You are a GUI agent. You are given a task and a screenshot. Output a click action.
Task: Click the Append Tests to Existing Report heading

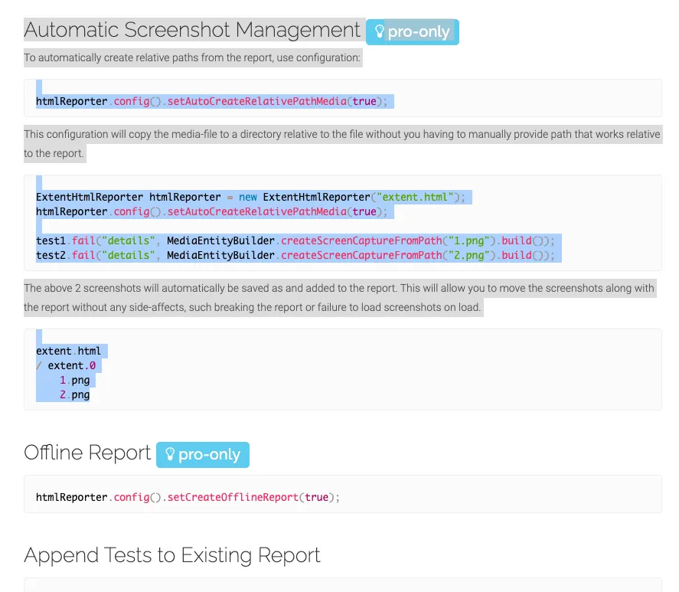(x=172, y=555)
